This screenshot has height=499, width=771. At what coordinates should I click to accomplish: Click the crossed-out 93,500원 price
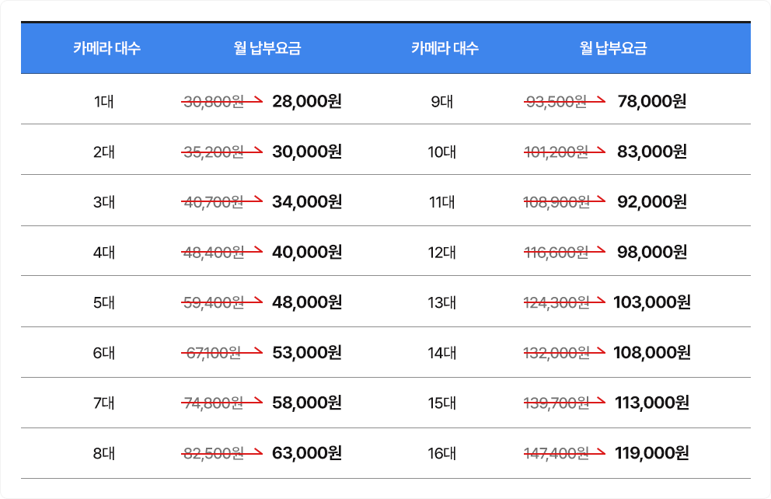point(556,102)
